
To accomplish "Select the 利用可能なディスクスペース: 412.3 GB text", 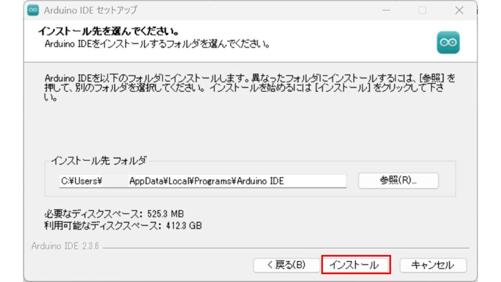I will [x=123, y=226].
